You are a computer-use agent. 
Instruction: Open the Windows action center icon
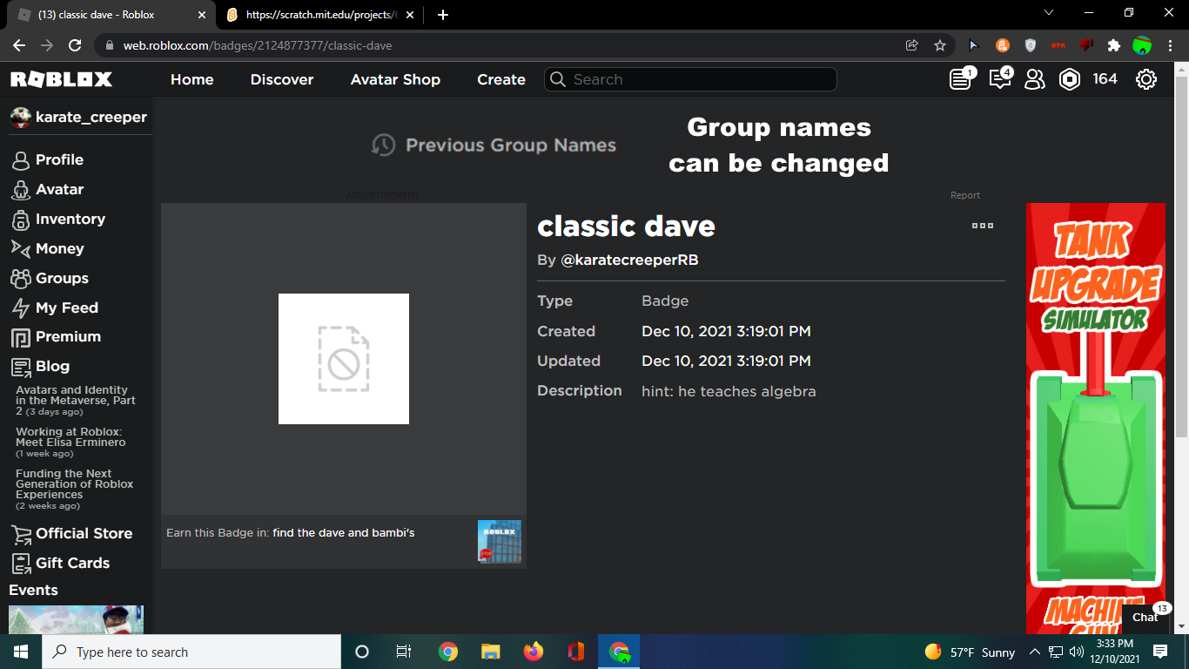pos(1160,652)
